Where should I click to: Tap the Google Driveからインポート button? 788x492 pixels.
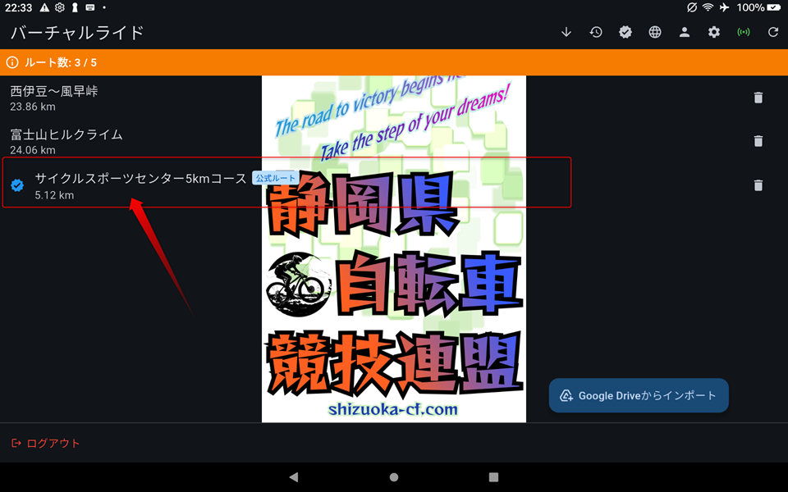pyautogui.click(x=638, y=395)
